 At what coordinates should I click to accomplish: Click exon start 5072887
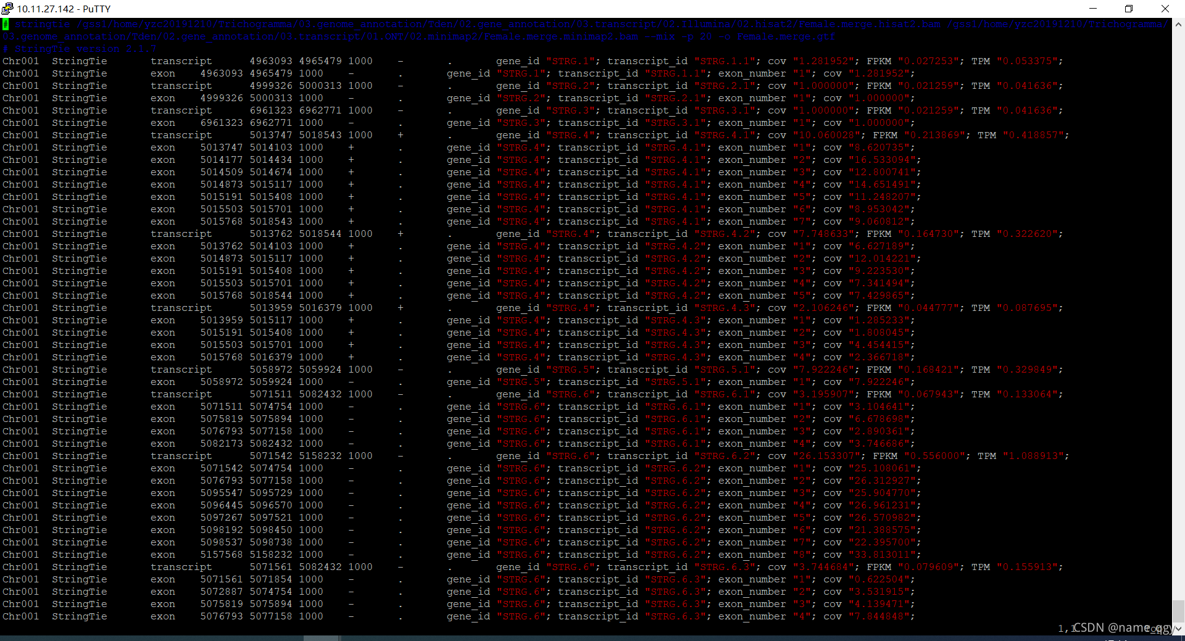(222, 592)
